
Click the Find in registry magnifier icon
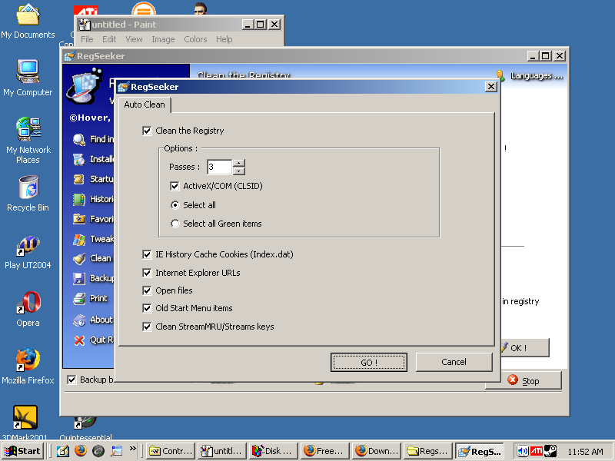pyautogui.click(x=78, y=139)
